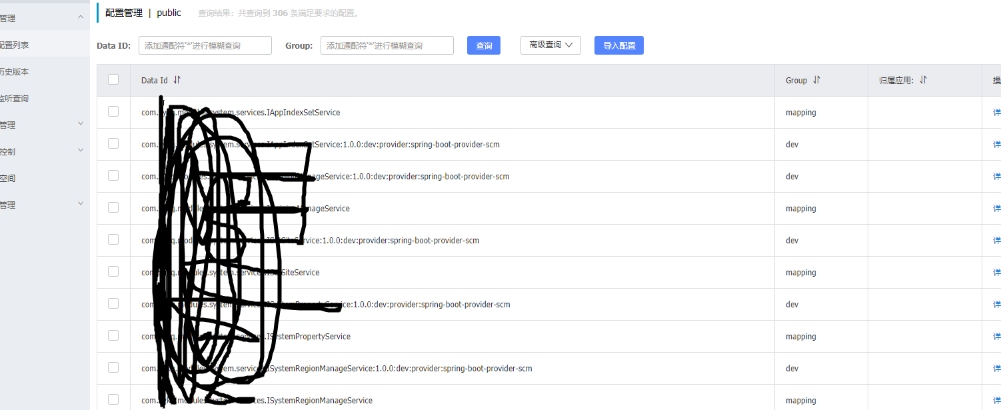Check the ISysSiteService mapping row checkbox
Viewport: 1001px width, 410px height.
pos(113,271)
